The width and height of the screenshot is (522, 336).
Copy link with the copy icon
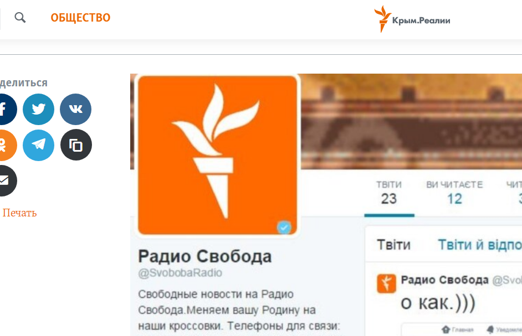pyautogui.click(x=76, y=145)
